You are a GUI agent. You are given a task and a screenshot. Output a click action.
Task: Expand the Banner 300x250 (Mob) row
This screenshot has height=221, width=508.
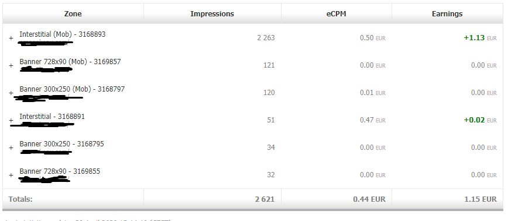[11, 93]
